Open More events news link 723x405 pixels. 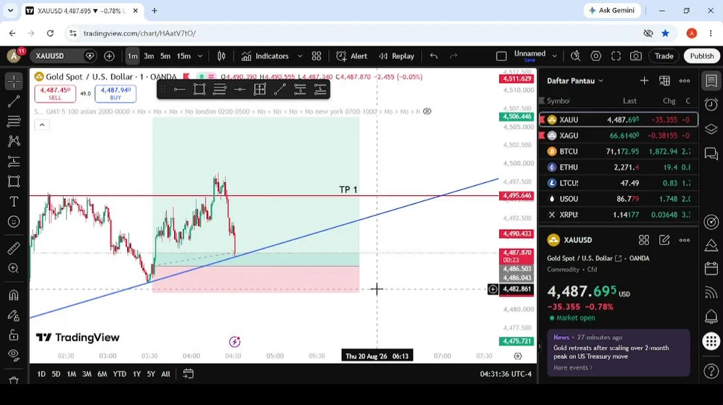click(x=573, y=367)
